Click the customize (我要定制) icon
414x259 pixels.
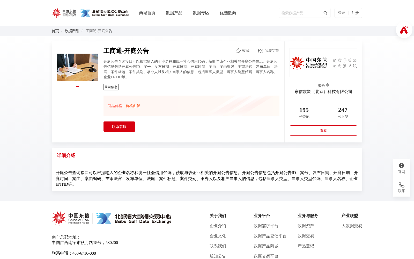[260, 51]
